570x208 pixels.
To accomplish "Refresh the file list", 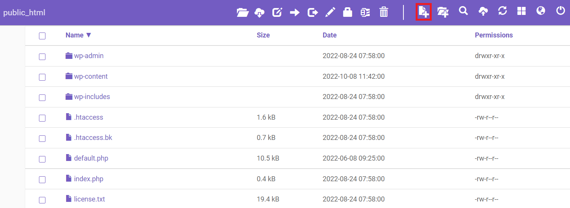I will pos(502,11).
